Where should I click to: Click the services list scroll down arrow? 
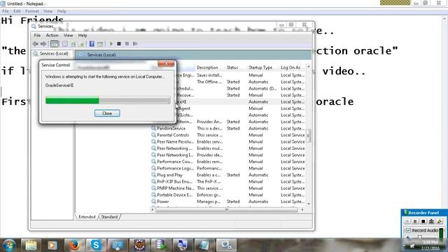tap(308, 204)
